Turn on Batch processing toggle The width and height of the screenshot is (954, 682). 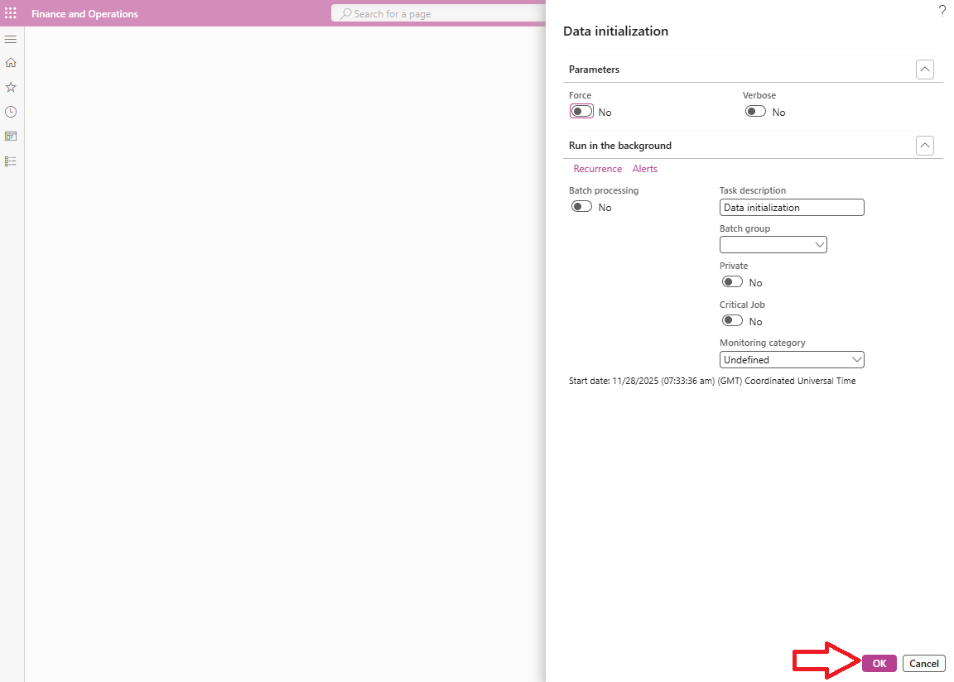[x=582, y=207]
